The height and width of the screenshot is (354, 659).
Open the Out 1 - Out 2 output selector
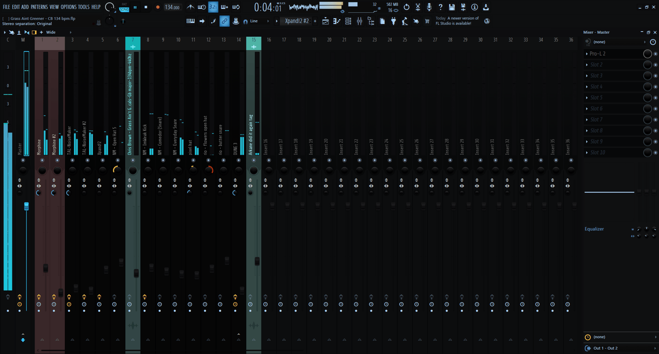[x=620, y=348]
